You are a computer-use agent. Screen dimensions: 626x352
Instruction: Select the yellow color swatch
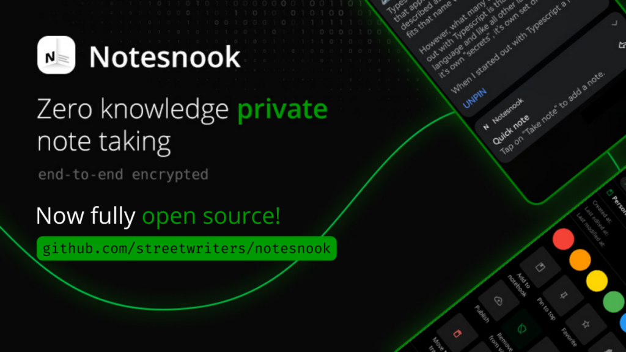click(x=597, y=280)
